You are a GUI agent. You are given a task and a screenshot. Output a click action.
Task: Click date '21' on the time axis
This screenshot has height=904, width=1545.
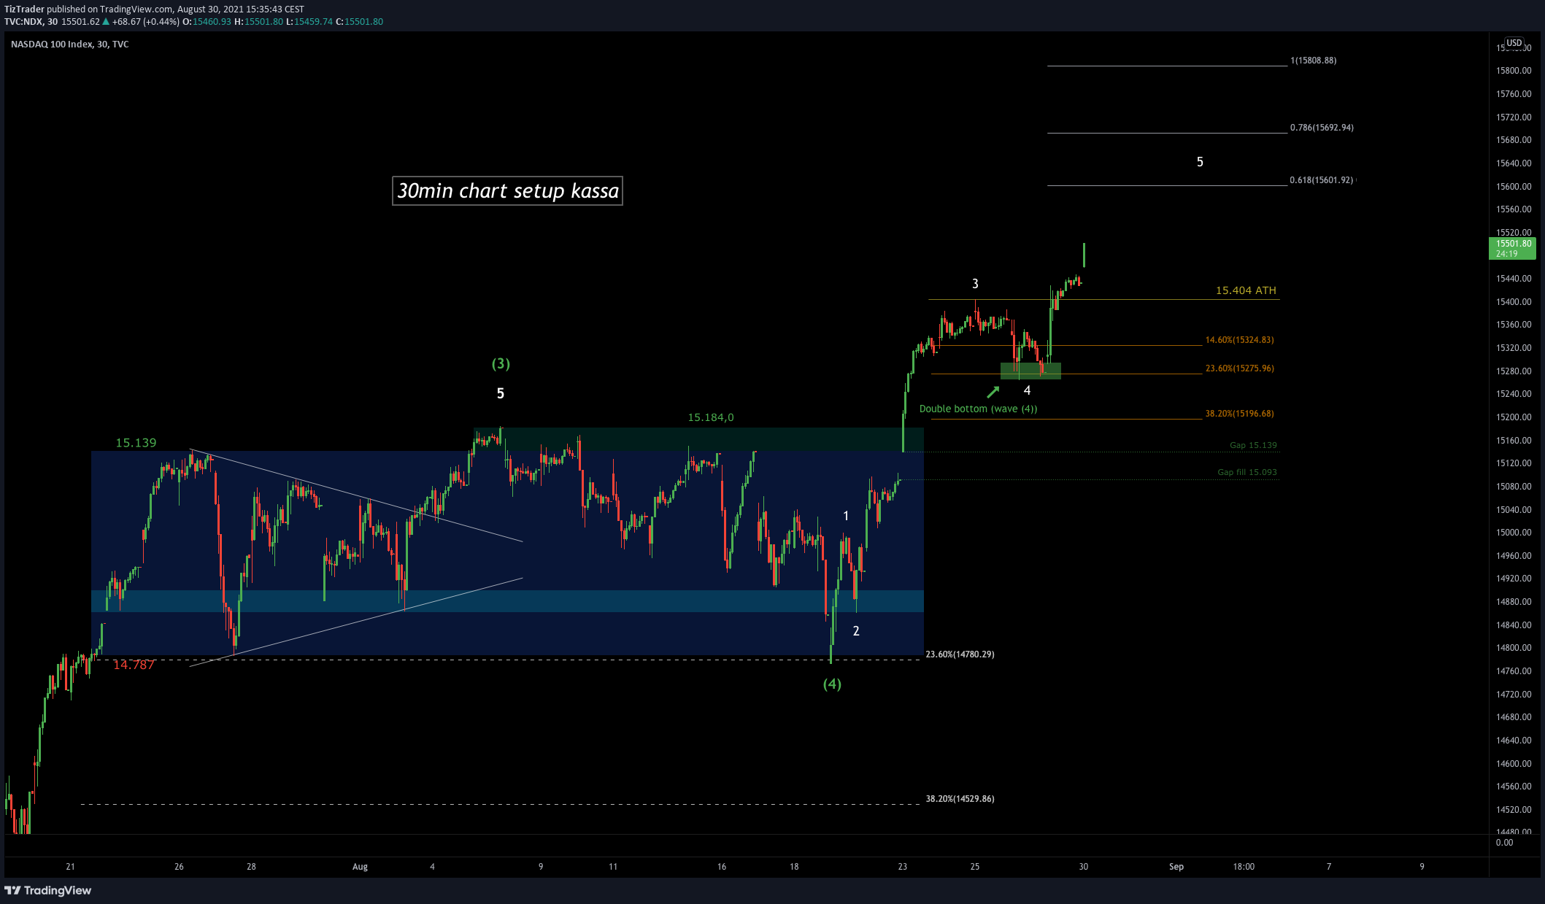70,867
